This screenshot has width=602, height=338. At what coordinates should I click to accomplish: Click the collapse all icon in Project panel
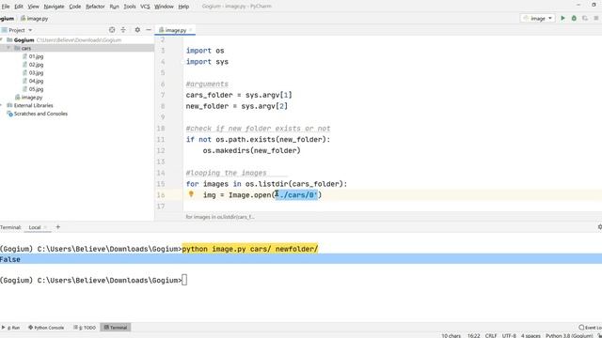point(123,30)
